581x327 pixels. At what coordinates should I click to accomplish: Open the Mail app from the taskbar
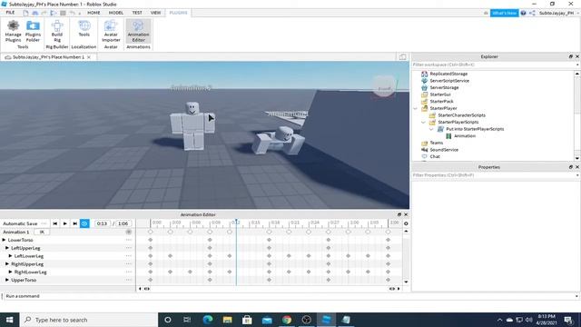pyautogui.click(x=267, y=320)
